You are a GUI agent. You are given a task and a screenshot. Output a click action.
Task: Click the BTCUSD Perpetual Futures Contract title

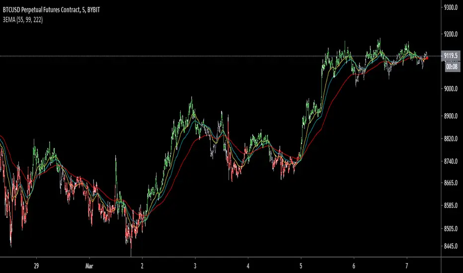click(51, 10)
